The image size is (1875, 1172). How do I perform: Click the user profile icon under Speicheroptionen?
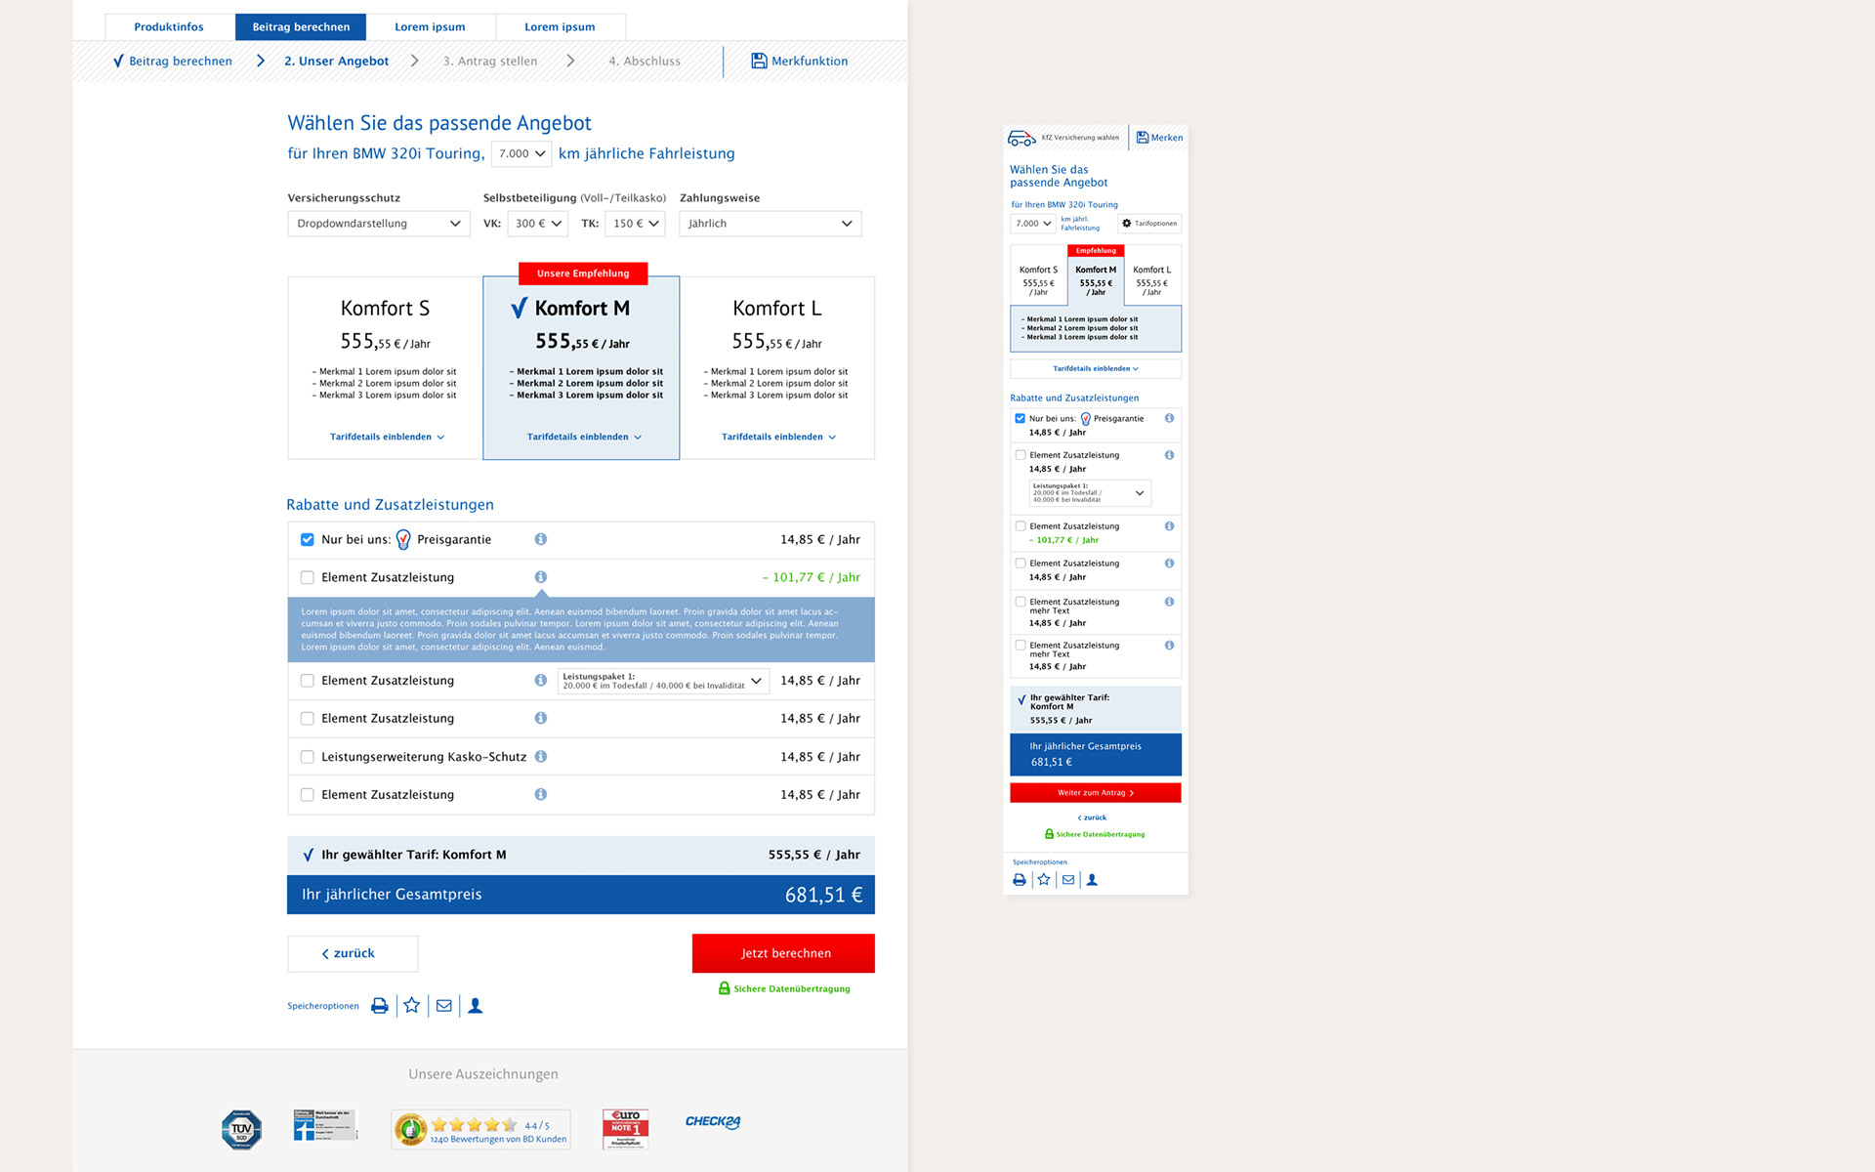tap(476, 1006)
